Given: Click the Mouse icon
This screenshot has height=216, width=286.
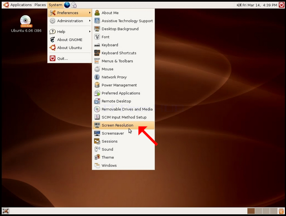Looking at the screenshot, I should point(97,69).
